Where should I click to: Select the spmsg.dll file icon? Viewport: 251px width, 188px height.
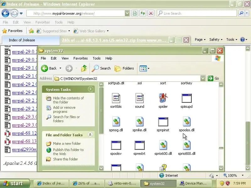[116, 122]
